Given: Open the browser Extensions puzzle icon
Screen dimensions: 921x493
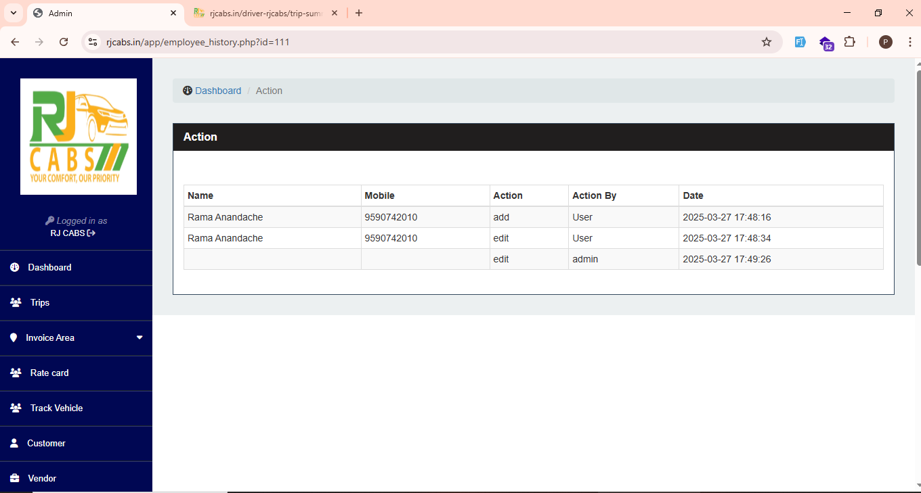Looking at the screenshot, I should tap(849, 42).
